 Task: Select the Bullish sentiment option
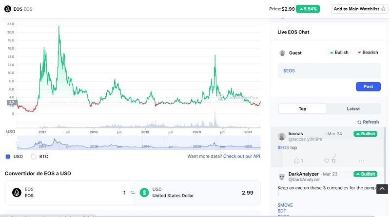(339, 53)
